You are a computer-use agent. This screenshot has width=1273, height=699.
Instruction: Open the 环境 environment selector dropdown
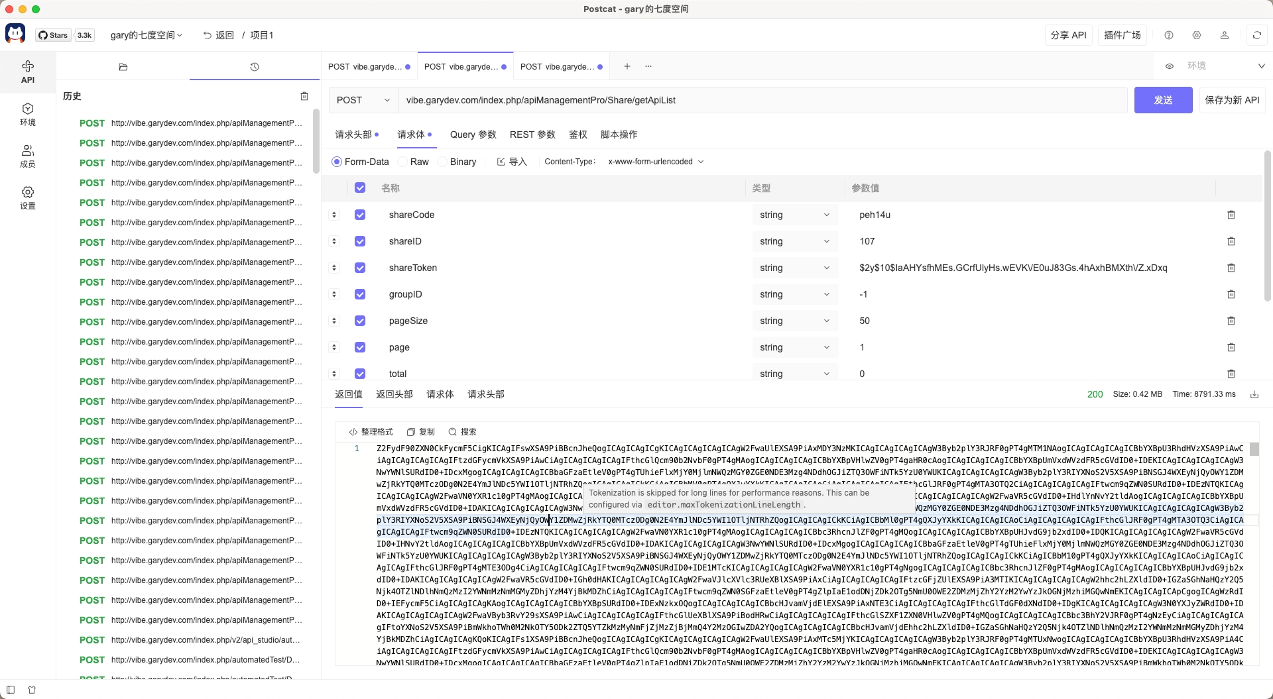point(1226,66)
